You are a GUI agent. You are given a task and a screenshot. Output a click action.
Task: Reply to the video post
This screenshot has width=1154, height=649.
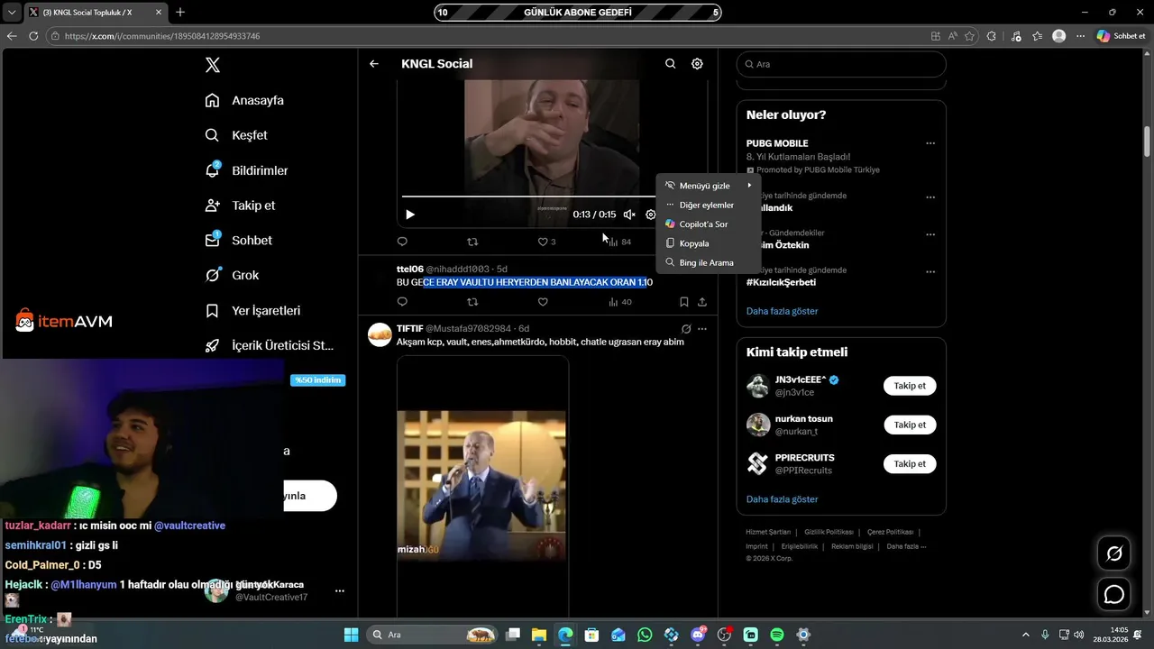coord(402,242)
